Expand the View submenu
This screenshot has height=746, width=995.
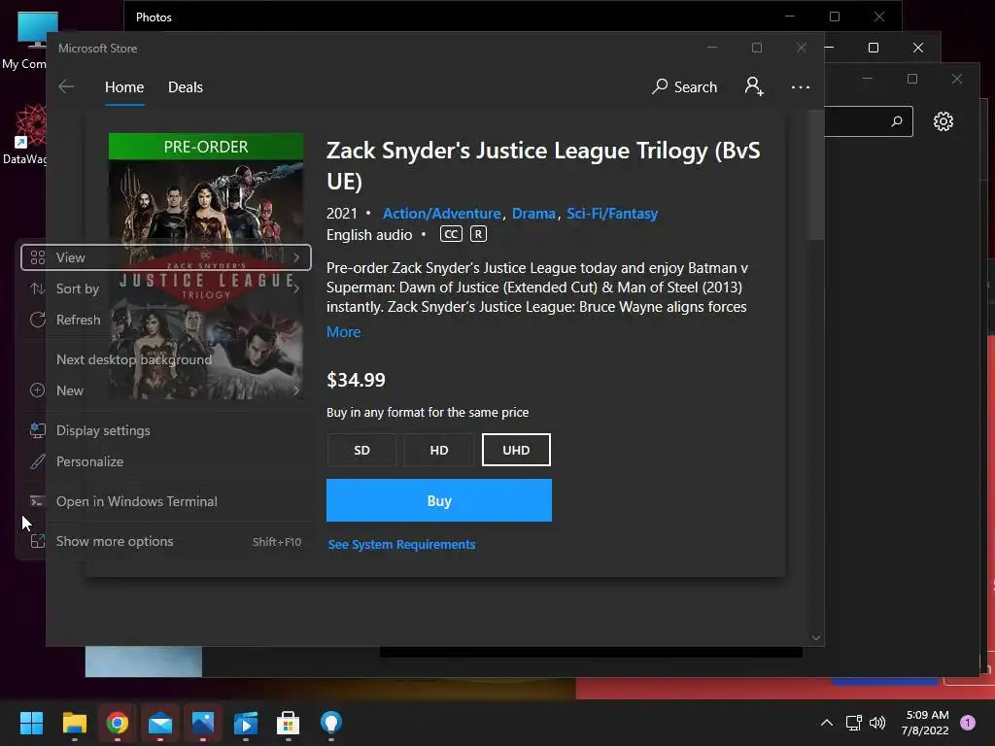click(165, 257)
